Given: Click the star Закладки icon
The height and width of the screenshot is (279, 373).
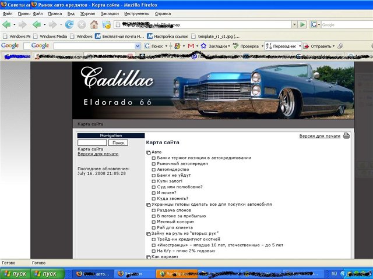Looking at the screenshot, I should [203, 46].
